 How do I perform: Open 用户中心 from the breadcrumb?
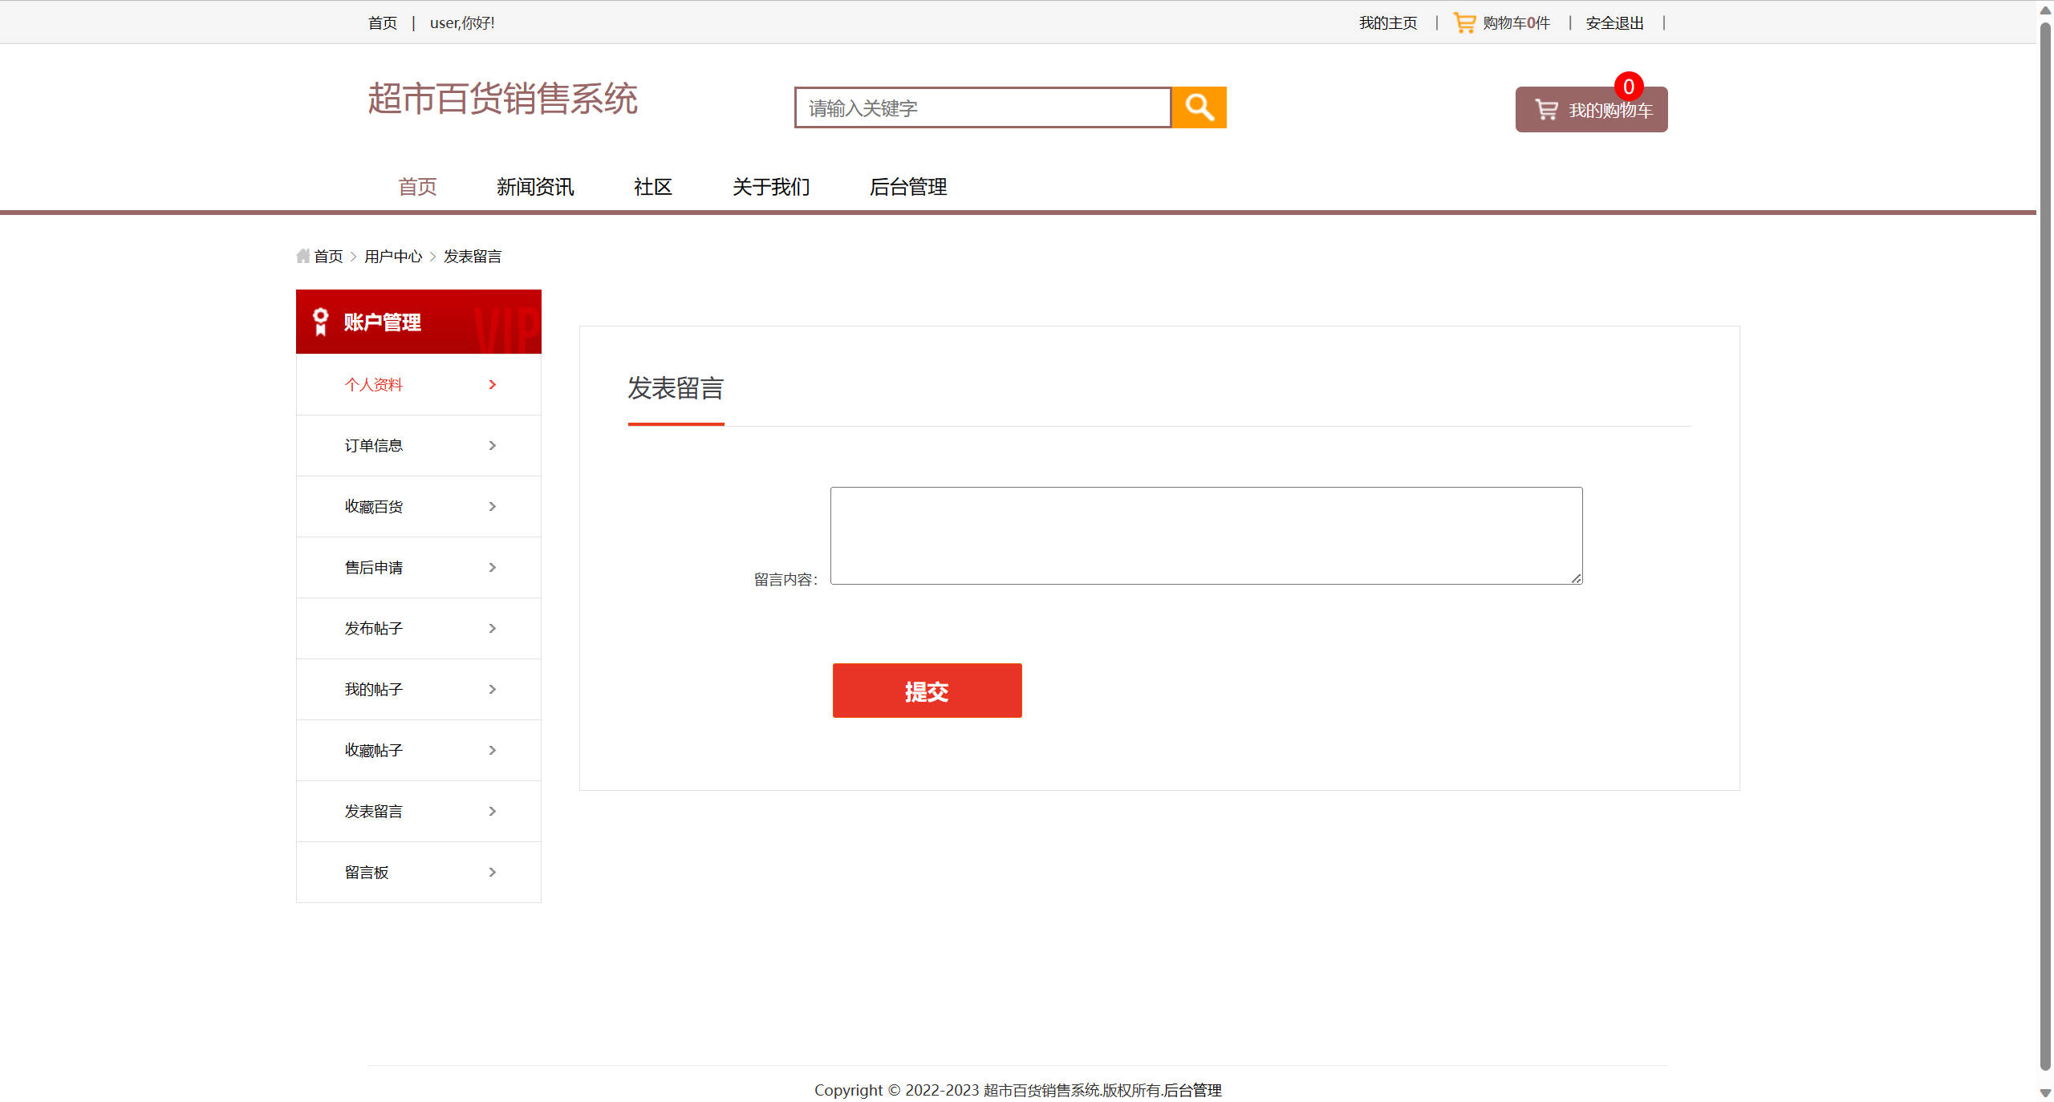tap(392, 255)
